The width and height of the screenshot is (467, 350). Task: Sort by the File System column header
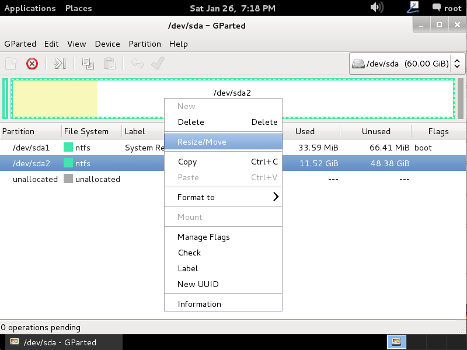92,131
